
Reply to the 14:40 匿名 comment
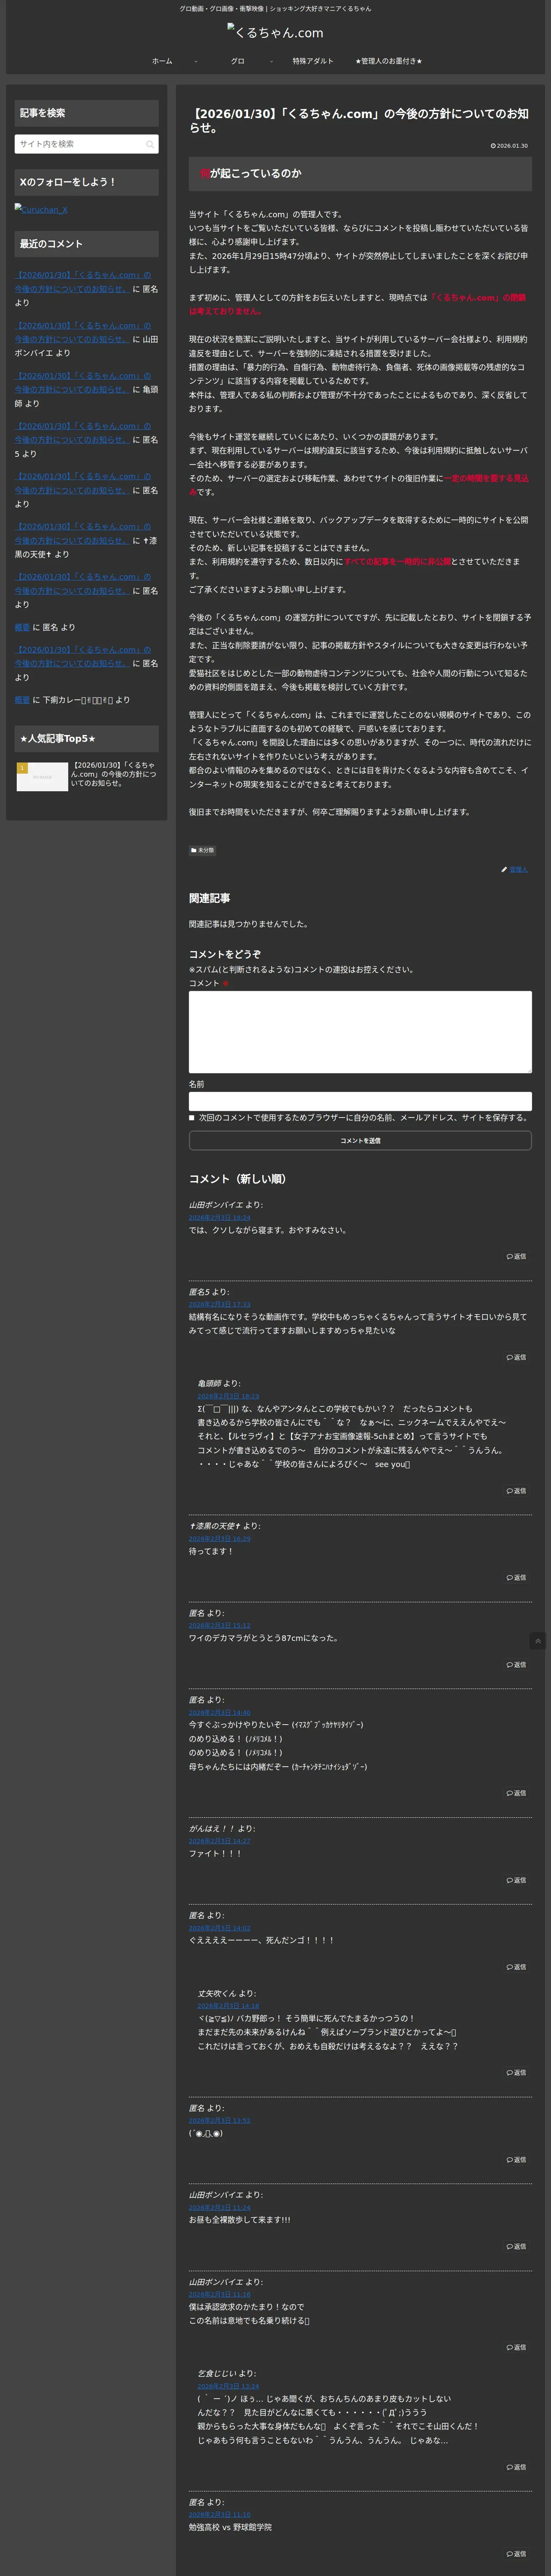[516, 1793]
